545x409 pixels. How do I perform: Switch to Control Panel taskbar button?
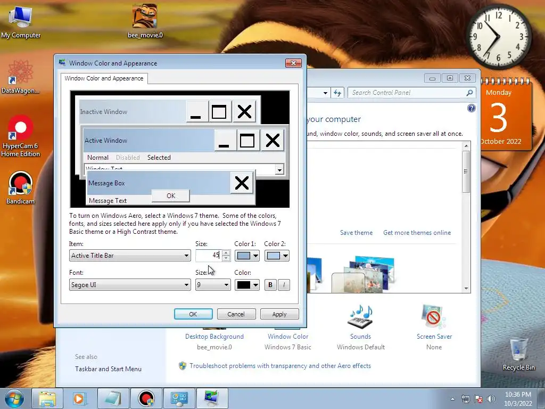179,398
